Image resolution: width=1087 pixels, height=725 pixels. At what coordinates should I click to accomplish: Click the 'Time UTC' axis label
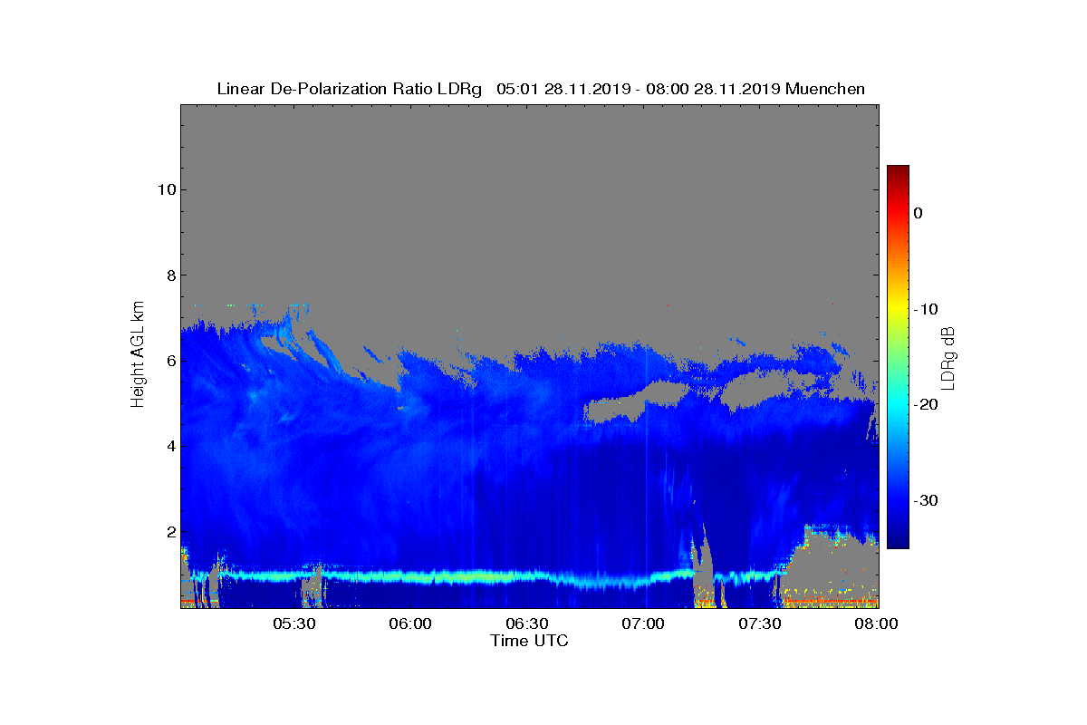530,641
